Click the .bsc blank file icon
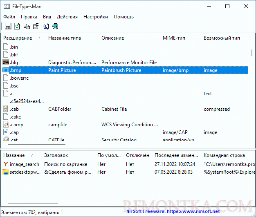The image size is (256, 217). (6, 86)
